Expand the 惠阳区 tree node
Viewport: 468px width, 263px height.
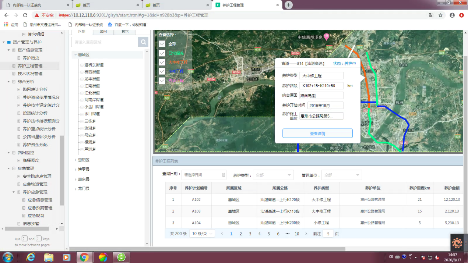click(75, 160)
